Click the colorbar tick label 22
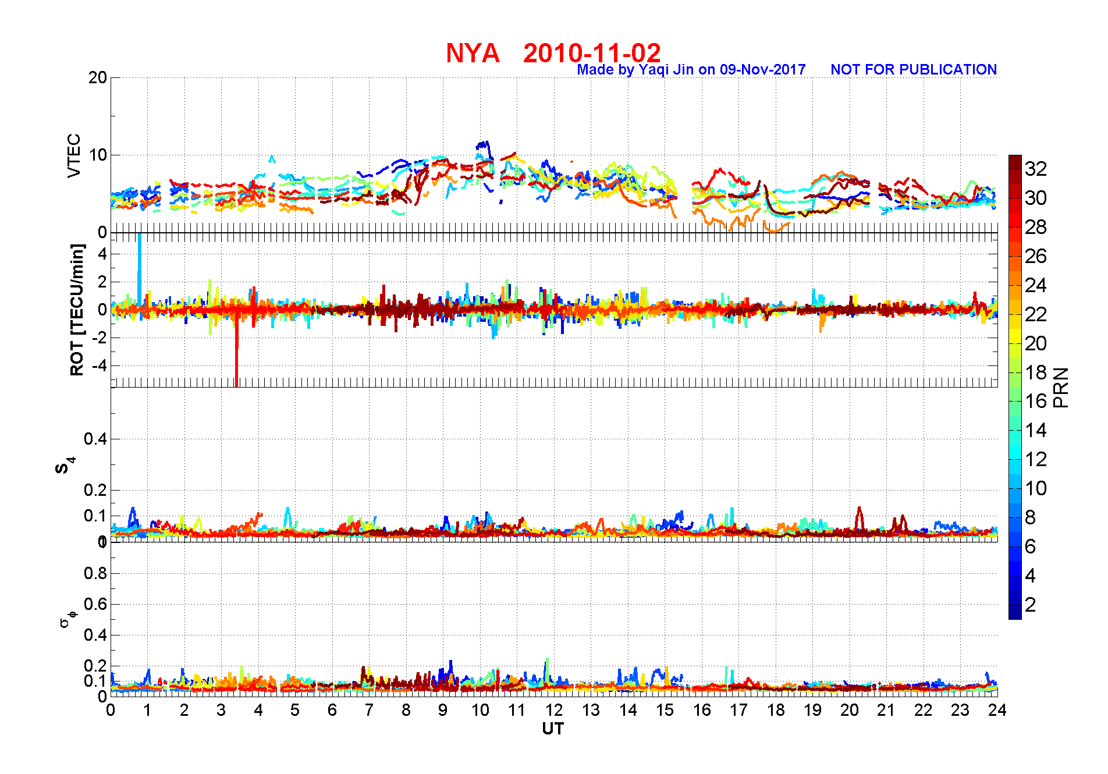Screen dimensions: 1108x774 tap(1036, 314)
